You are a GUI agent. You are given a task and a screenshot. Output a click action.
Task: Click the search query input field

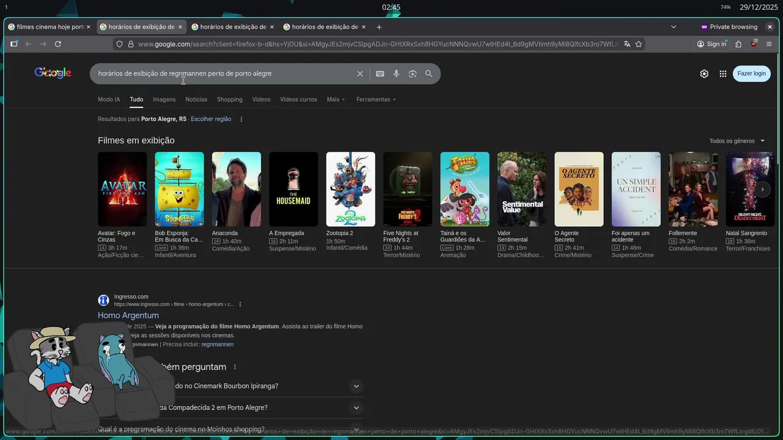coord(226,73)
